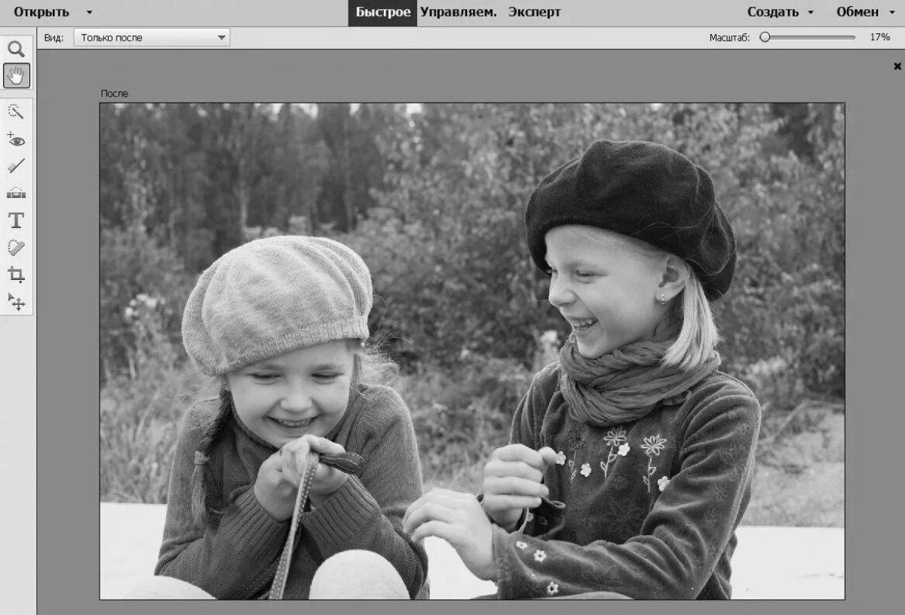Switch to the Эксперт tab
This screenshot has width=905, height=615.
[535, 12]
